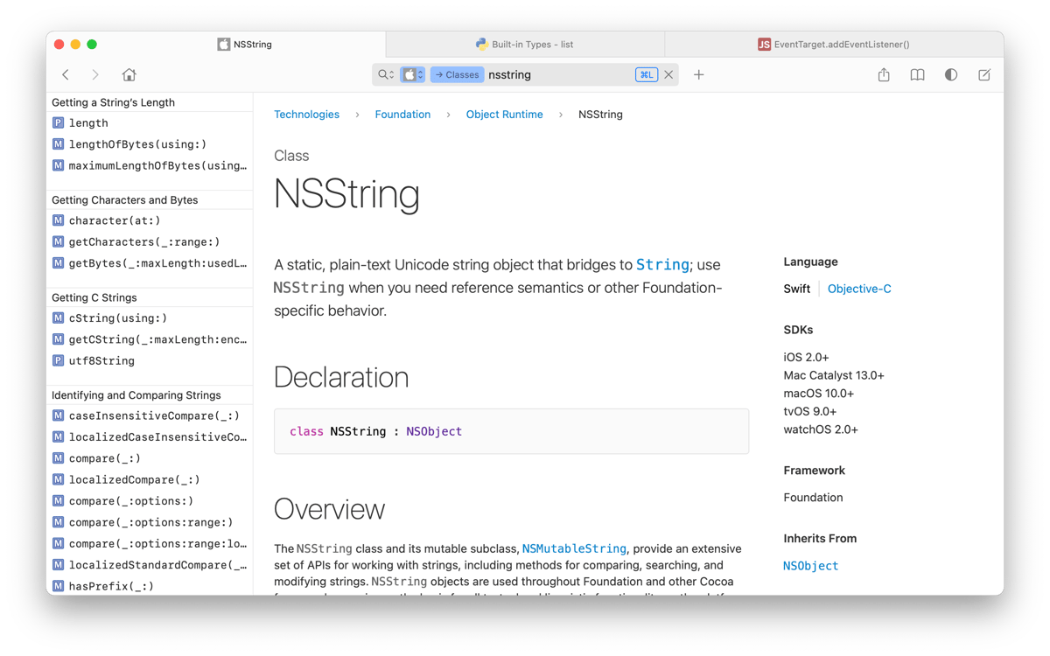Screen dimensions: 1050x656
Task: Switch language to Objective-C
Action: click(859, 289)
